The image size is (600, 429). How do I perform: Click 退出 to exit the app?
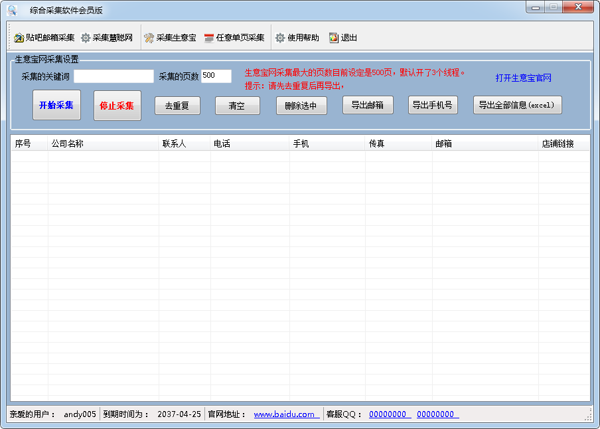tap(343, 38)
